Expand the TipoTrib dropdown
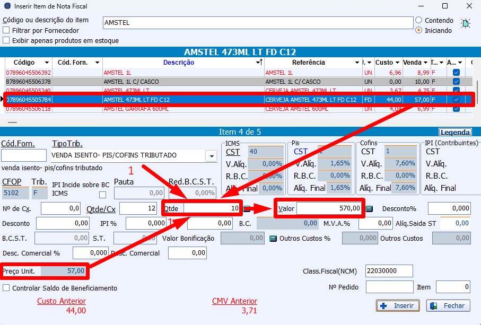 pyautogui.click(x=211, y=156)
